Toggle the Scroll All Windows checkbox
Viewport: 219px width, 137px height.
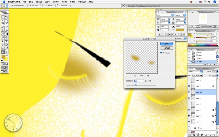tap(11, 5)
